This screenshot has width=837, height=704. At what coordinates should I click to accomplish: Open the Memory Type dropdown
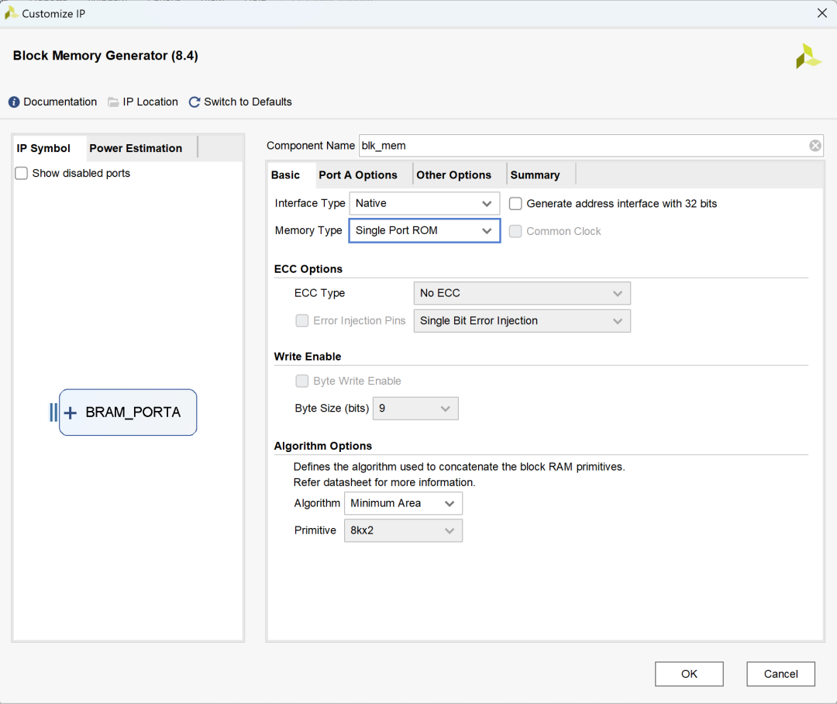(x=424, y=231)
